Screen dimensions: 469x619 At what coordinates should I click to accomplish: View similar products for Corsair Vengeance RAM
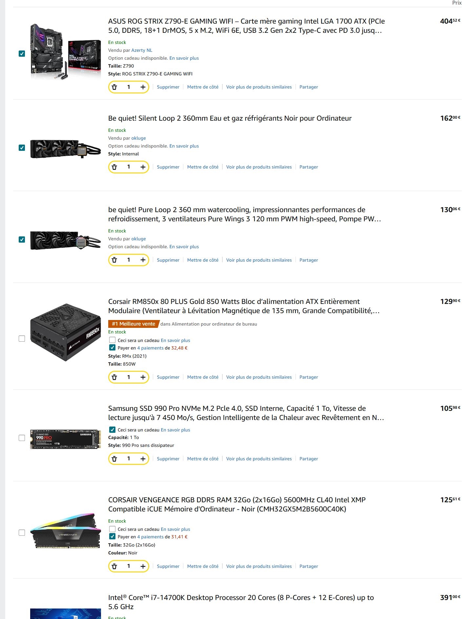pyautogui.click(x=259, y=566)
